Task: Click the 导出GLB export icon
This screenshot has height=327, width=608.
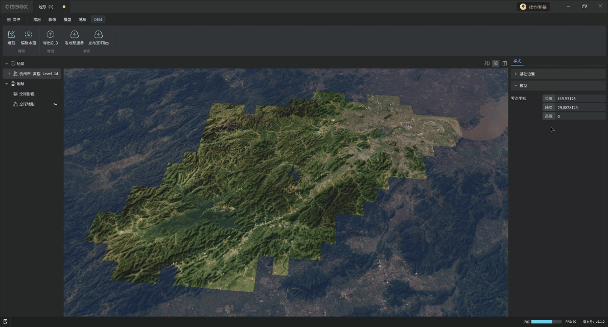Action: [50, 35]
